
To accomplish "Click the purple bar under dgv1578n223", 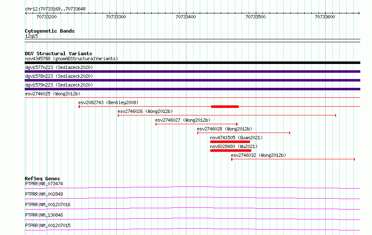I will 192,80.
